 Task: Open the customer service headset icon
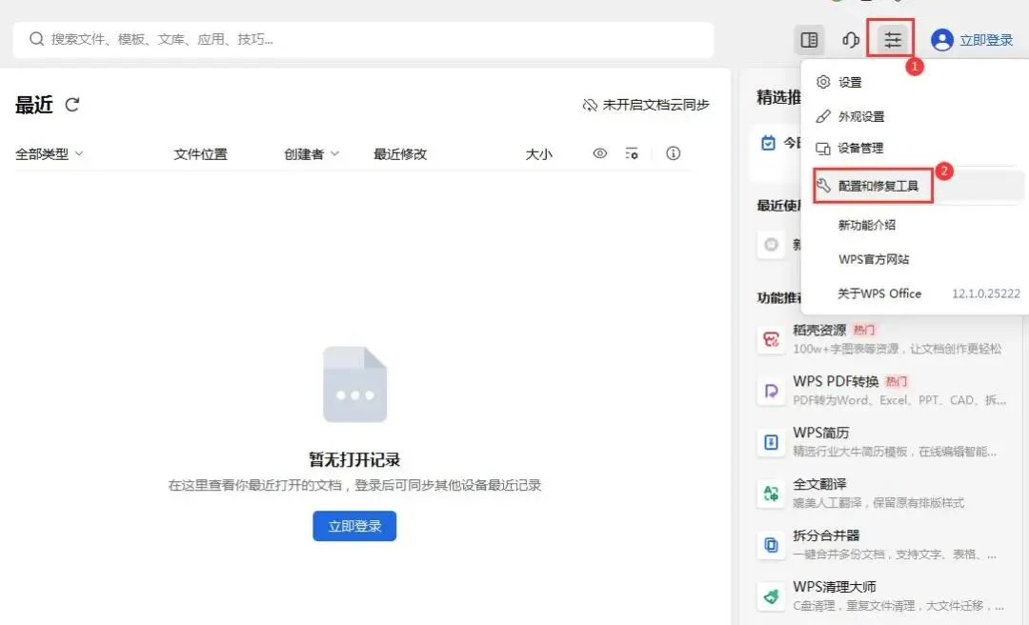tap(851, 40)
